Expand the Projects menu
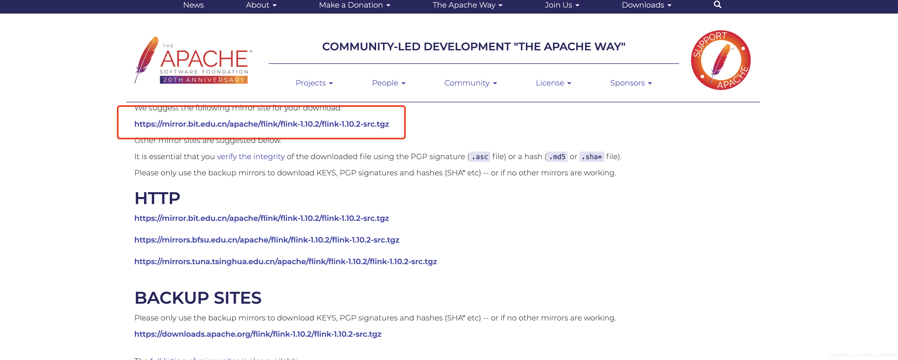This screenshot has width=898, height=360. coord(314,83)
